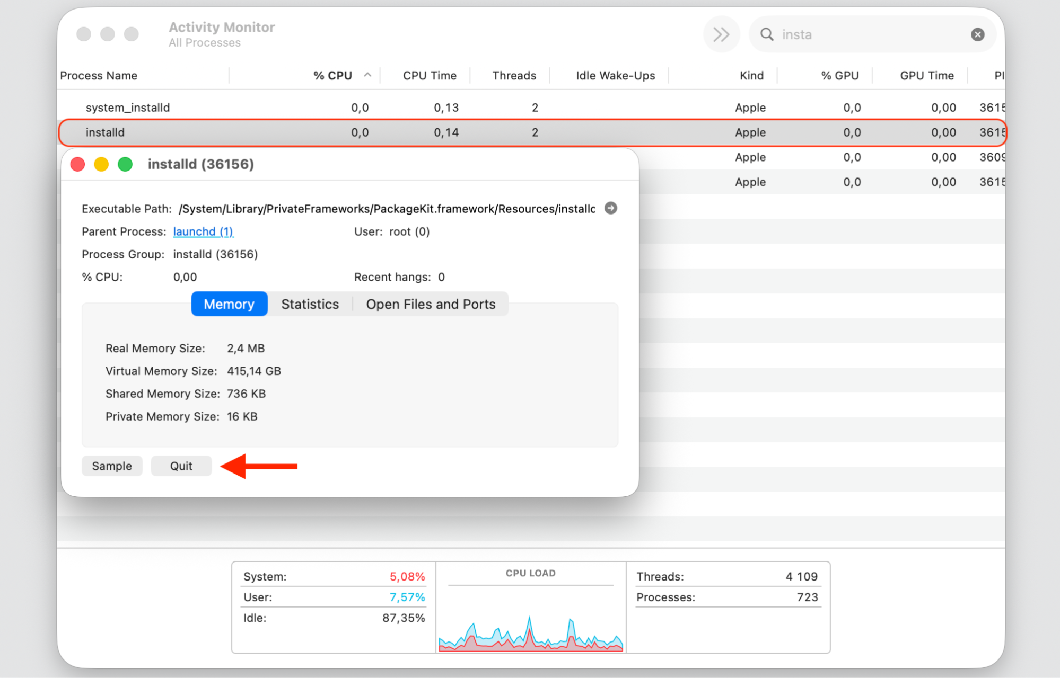
Task: Click the User 7,57% value
Action: click(407, 597)
